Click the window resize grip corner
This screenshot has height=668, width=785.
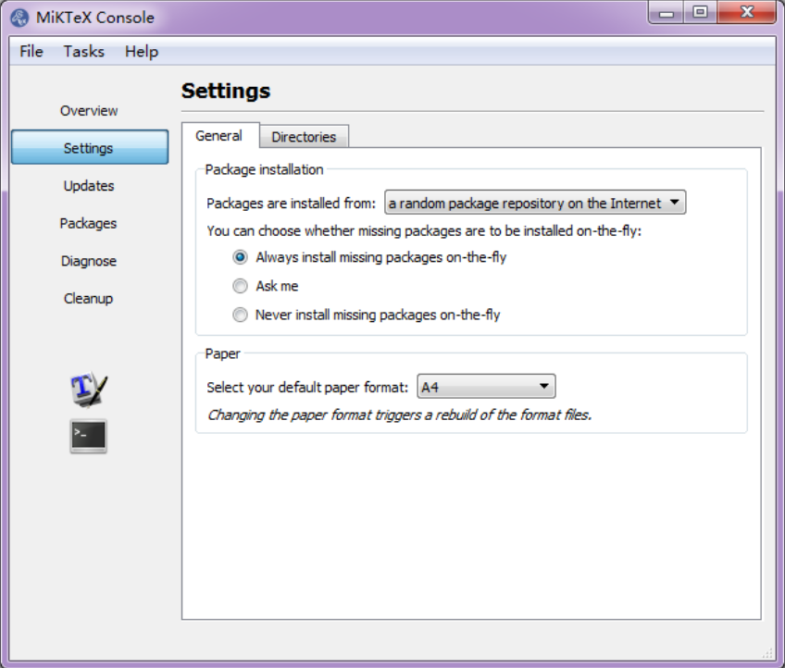click(x=767, y=653)
